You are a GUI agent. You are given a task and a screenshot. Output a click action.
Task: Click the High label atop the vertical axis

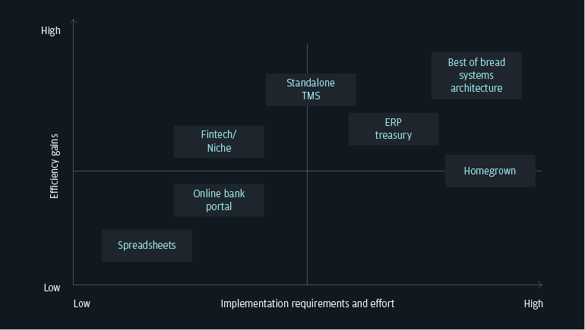(x=51, y=31)
